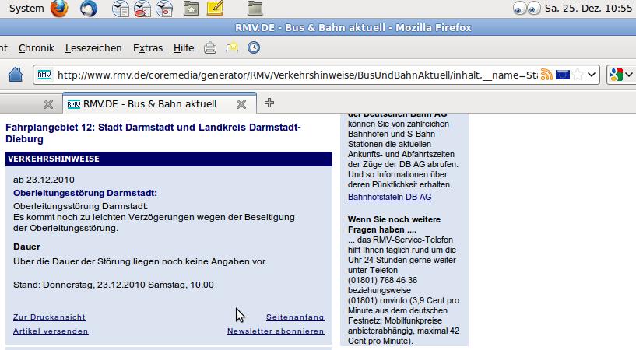Click the Newsletter abonnieren link

276,331
